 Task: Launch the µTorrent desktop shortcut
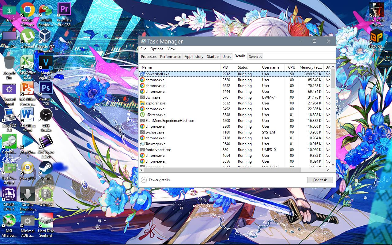pyautogui.click(x=28, y=39)
